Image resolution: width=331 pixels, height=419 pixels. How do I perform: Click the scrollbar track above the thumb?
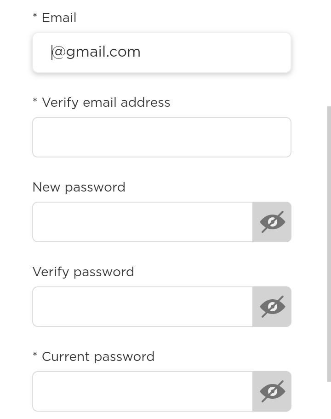(329, 53)
